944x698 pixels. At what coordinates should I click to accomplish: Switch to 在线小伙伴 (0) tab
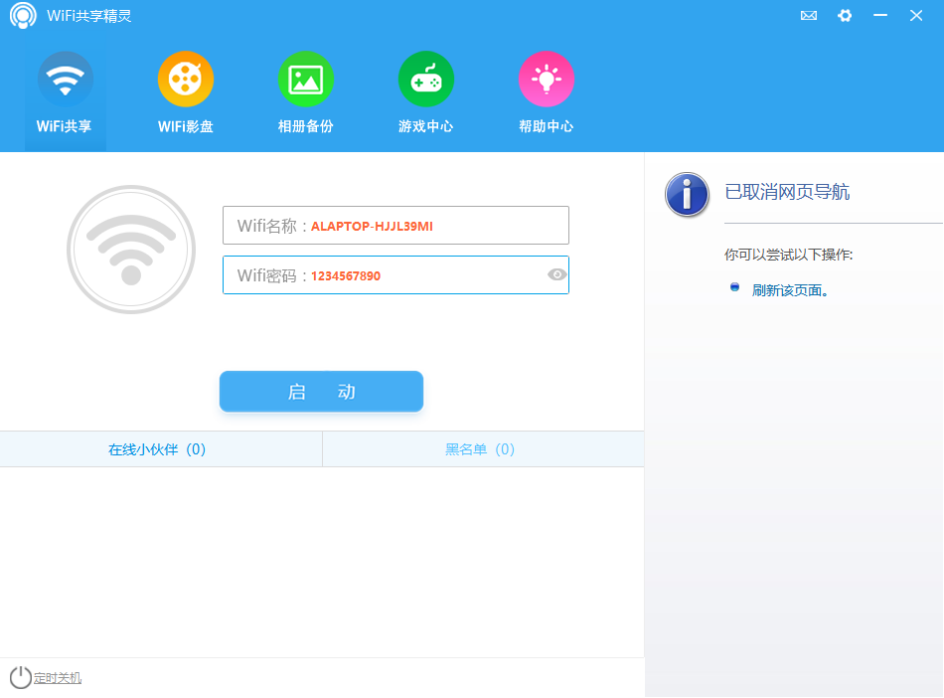tap(157, 449)
